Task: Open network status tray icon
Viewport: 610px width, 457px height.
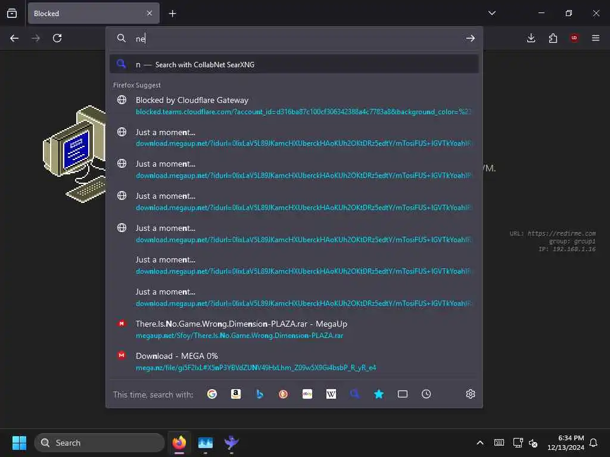Action: point(518,443)
